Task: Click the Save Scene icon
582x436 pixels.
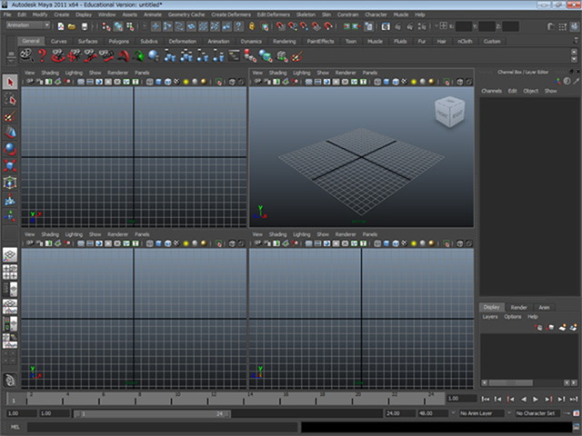Action: coord(85,26)
